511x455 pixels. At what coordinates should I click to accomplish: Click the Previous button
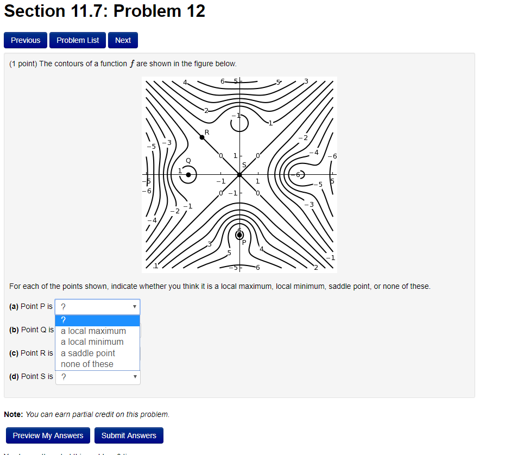pyautogui.click(x=25, y=40)
